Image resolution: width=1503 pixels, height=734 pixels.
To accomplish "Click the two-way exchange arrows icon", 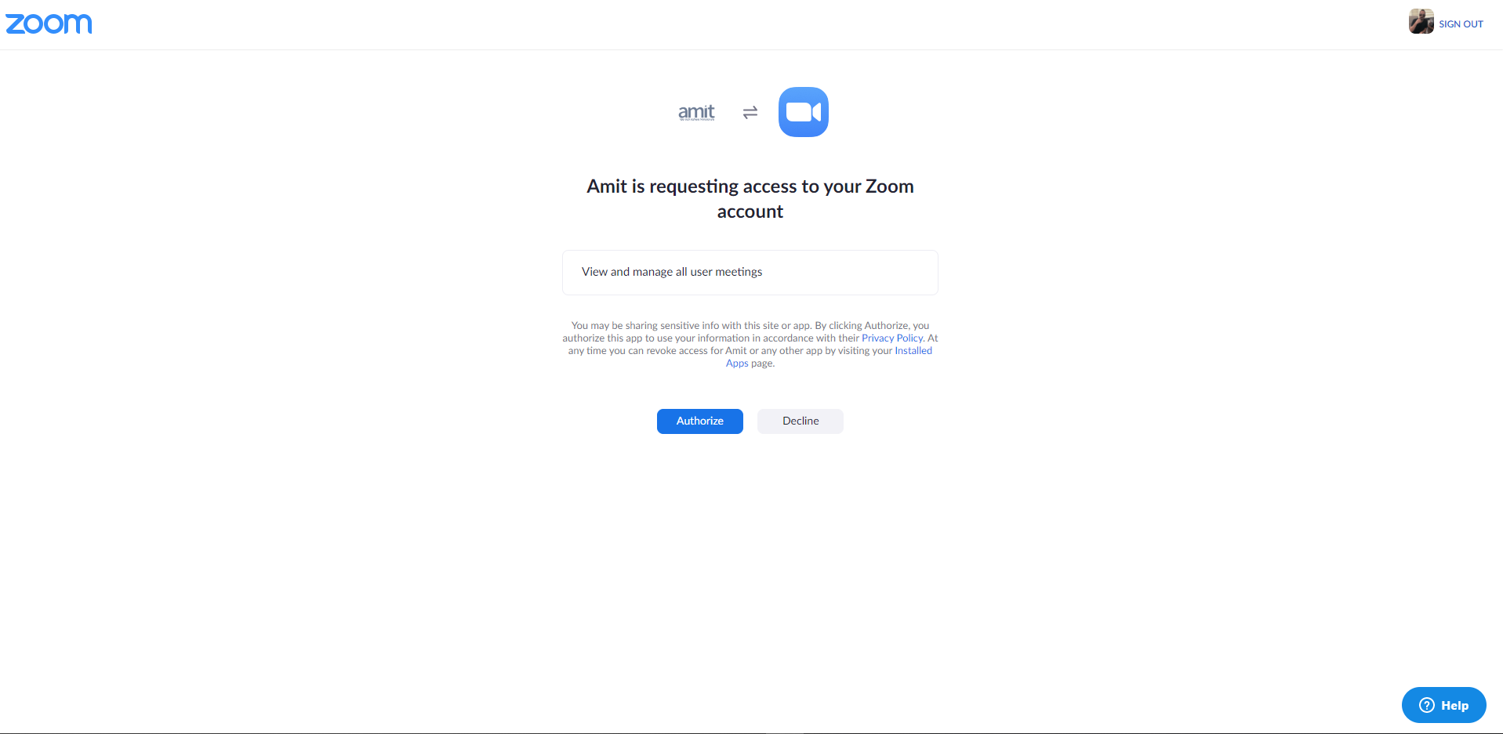I will (x=750, y=113).
